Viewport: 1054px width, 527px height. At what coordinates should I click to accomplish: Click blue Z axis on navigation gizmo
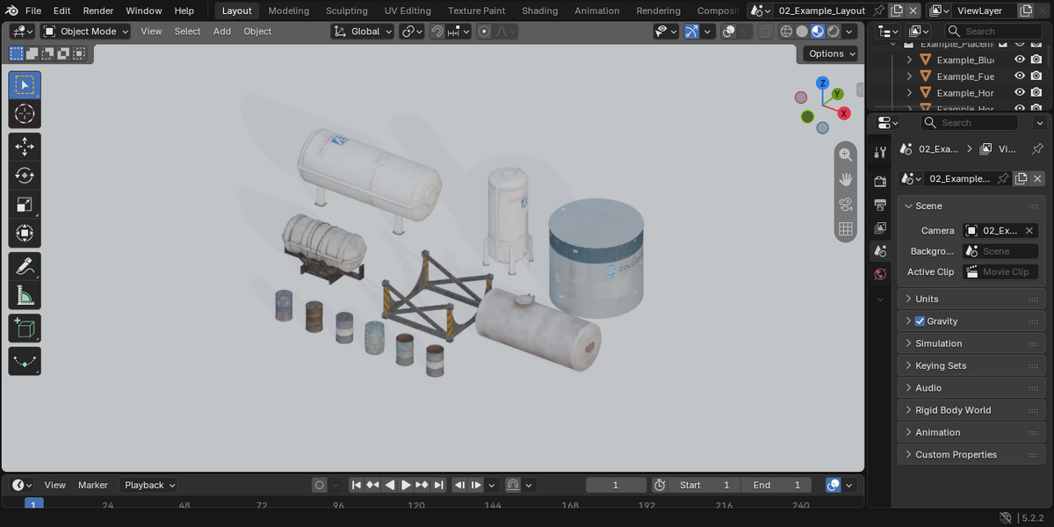tap(823, 83)
